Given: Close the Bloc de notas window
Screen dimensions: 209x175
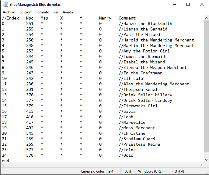Looking at the screenshot, I should coord(202,5).
